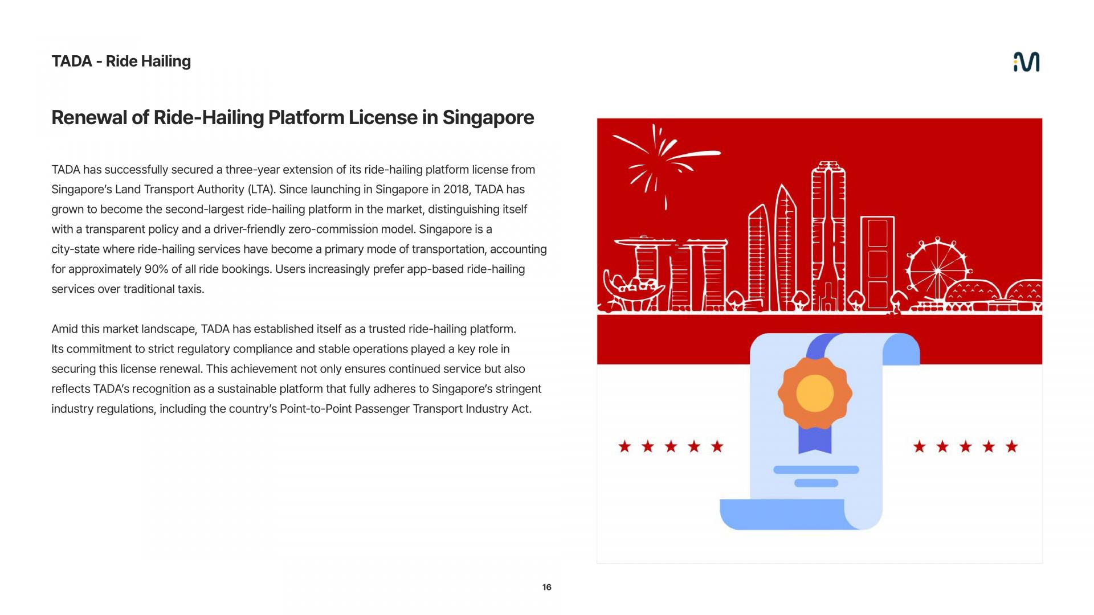1094x615 pixels.
Task: Click the 'Renewal of Ride-Hailing Platform License in Singapore' heading
Action: pyautogui.click(x=293, y=117)
